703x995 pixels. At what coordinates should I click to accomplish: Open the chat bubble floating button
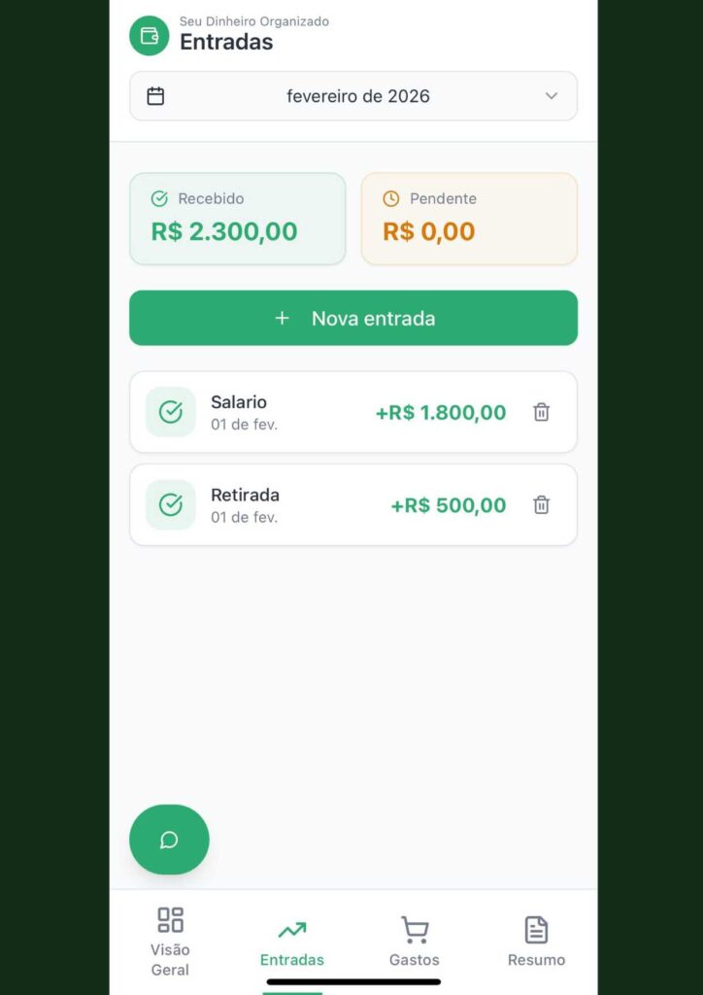click(x=169, y=840)
